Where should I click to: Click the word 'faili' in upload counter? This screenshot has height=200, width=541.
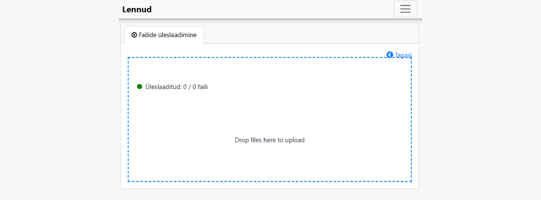pyautogui.click(x=202, y=86)
